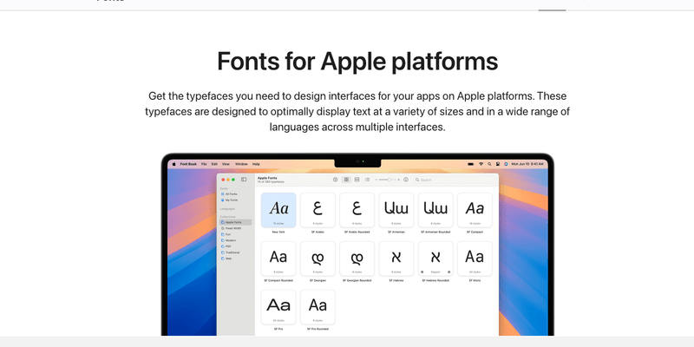Open the Font Book app menu
Screen dimensions: 694x347
pyautogui.click(x=188, y=164)
